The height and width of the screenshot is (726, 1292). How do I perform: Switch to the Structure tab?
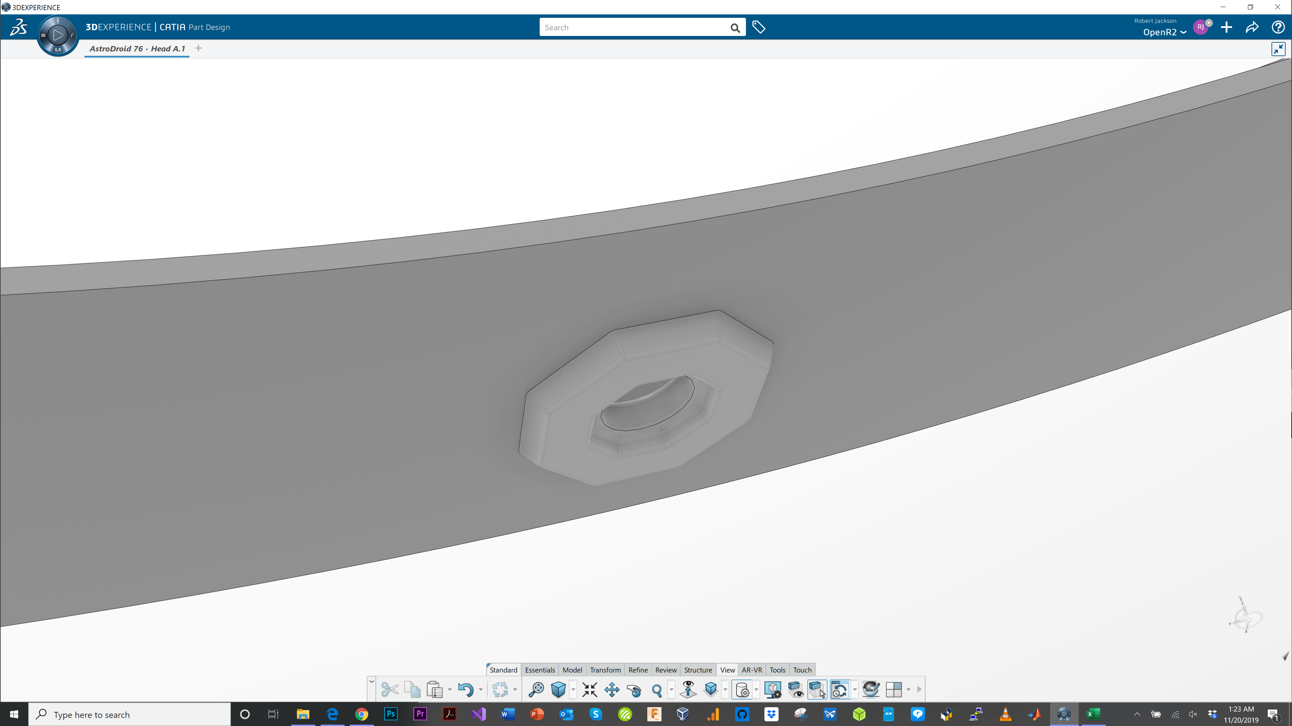(x=698, y=670)
